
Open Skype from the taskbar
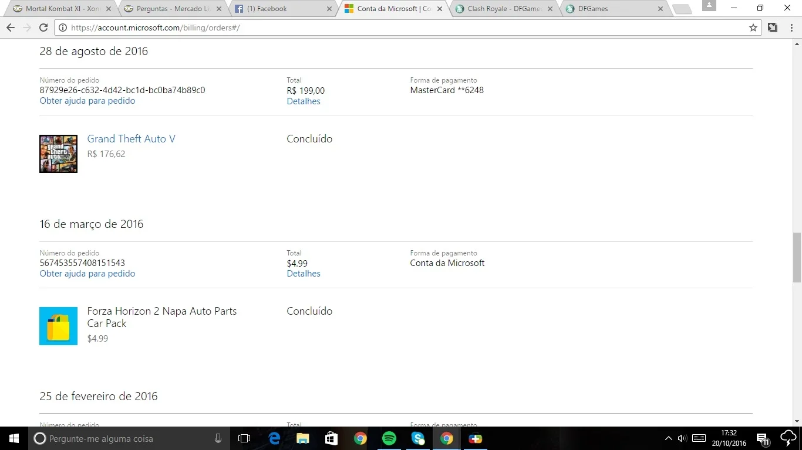[x=418, y=438]
